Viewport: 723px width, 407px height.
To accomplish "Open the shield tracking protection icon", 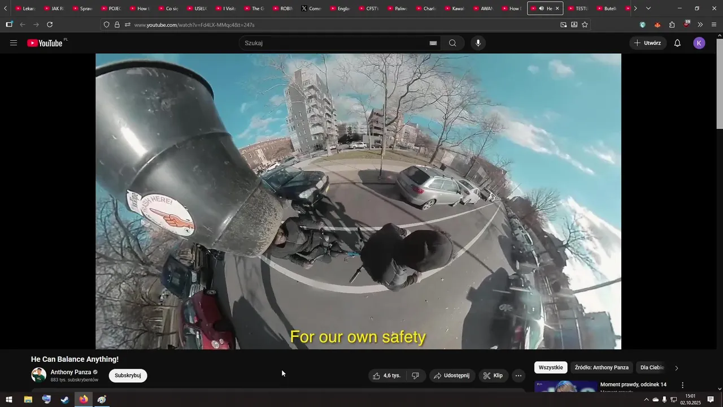I will 106,25.
